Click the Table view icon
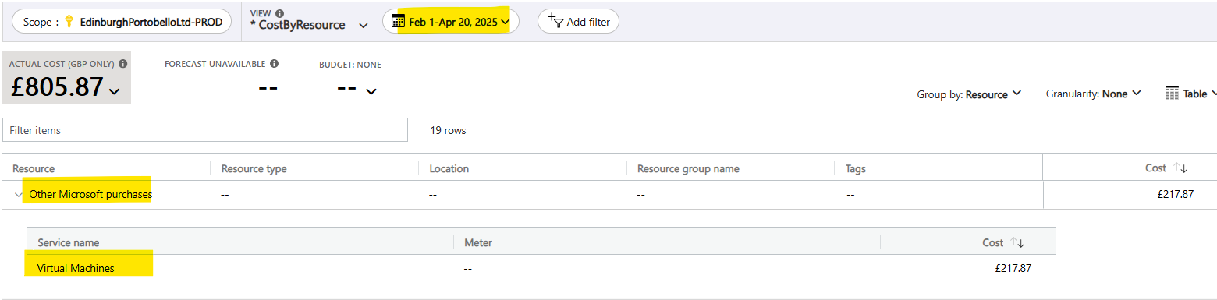The image size is (1217, 300). pos(1172,94)
